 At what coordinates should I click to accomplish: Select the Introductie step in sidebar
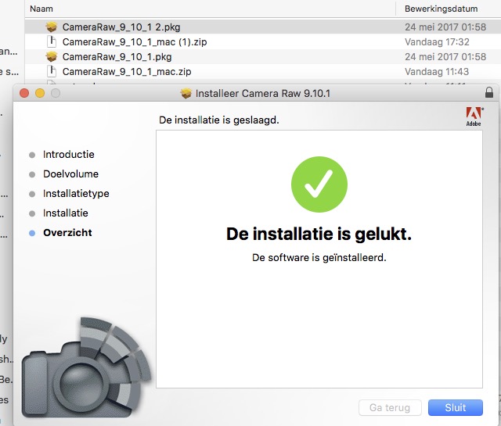[x=68, y=155]
